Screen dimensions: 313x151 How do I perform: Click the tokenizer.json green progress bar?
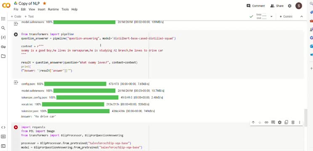pos(78,111)
